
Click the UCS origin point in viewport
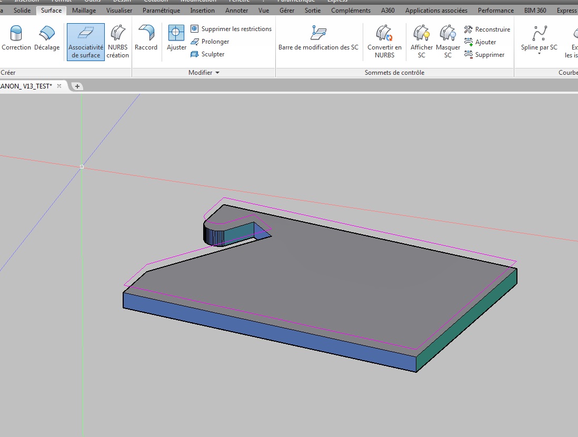82,167
